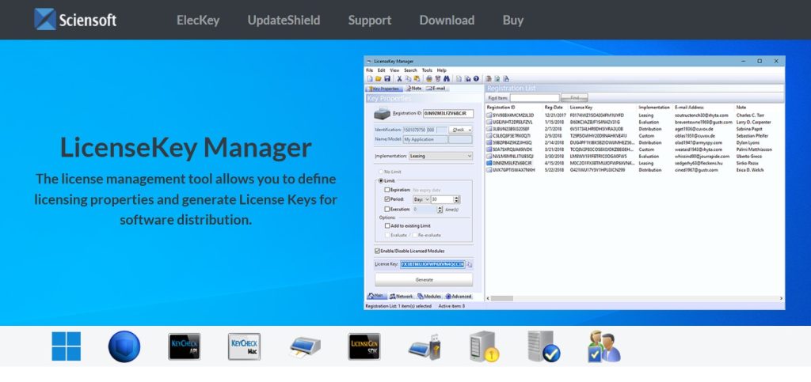Viewport: 811px width, 382px height.
Task: Click the blue sphere cube icon
Action: pyautogui.click(x=124, y=346)
